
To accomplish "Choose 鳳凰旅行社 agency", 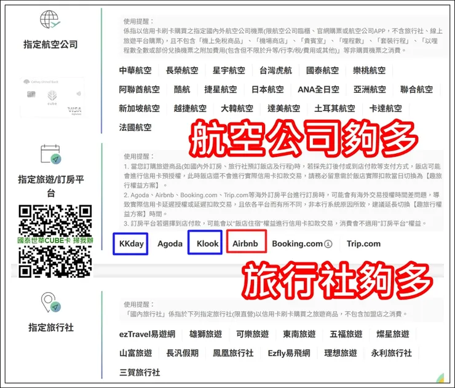I will tap(233, 353).
